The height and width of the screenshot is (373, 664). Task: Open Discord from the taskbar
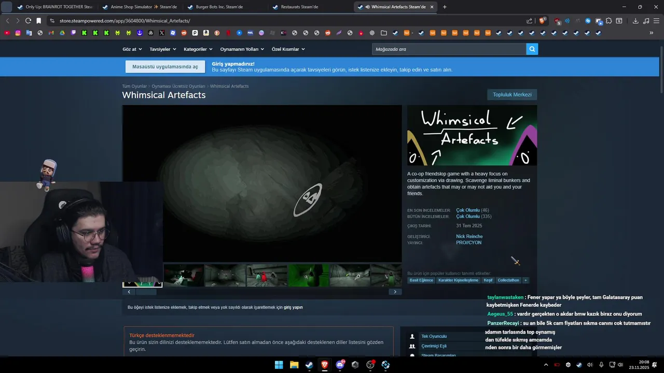pyautogui.click(x=340, y=365)
